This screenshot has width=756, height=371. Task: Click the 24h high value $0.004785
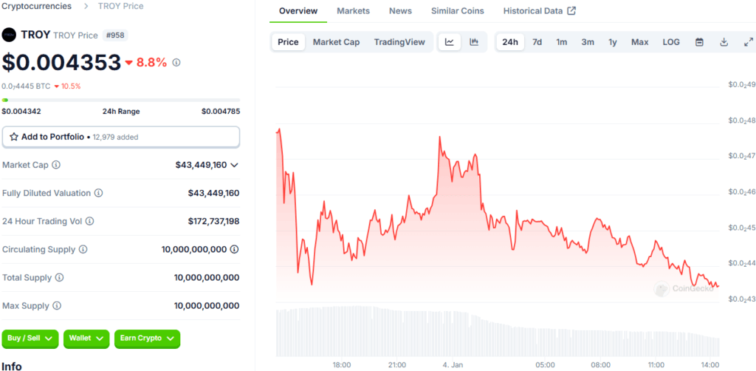click(220, 112)
